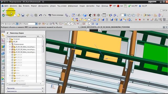Expand the Ограничения tree node

(10, 44)
